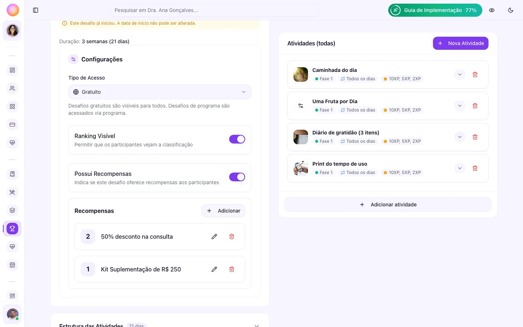Open the users icon in the sidebar
This screenshot has height=327, width=523.
point(12,88)
